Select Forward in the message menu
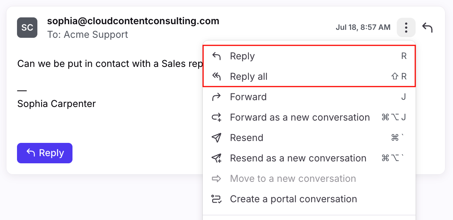Screen dimensions: 453x220 (309, 97)
